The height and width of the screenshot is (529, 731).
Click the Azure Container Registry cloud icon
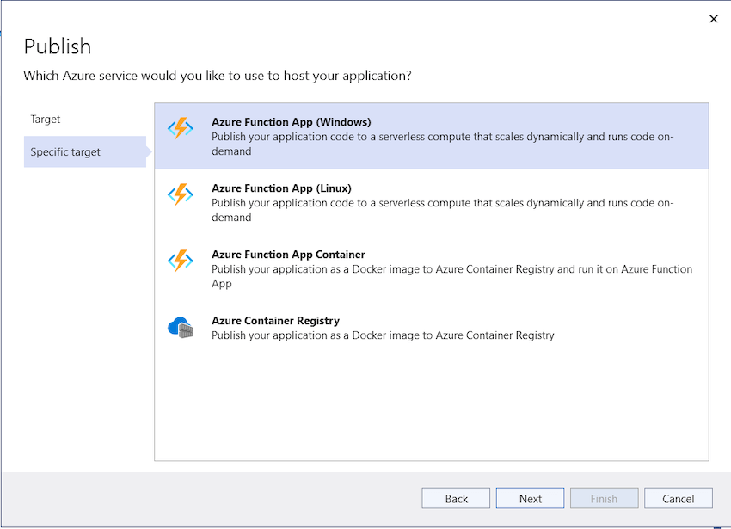click(181, 328)
